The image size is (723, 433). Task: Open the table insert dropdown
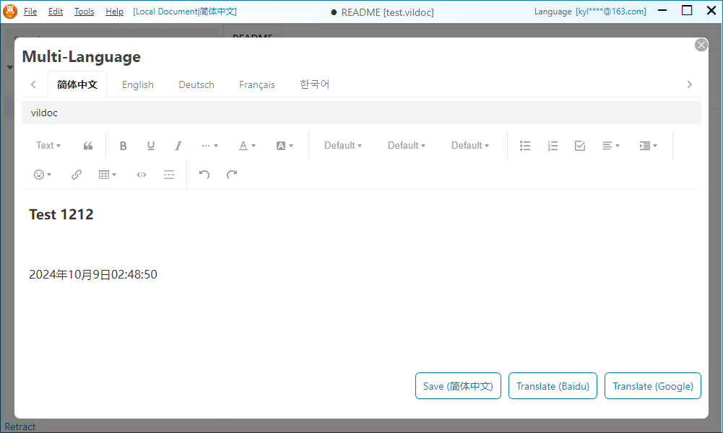click(108, 175)
